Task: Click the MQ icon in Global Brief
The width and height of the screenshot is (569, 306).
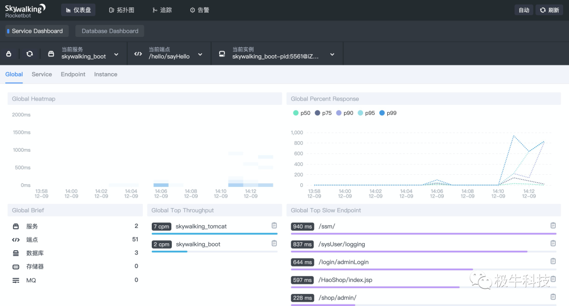Action: (16, 280)
